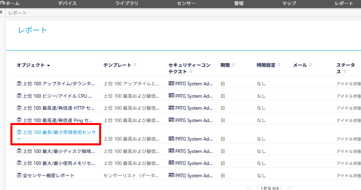
Task: Click user card icon in Ping row
Action: pos(171,120)
